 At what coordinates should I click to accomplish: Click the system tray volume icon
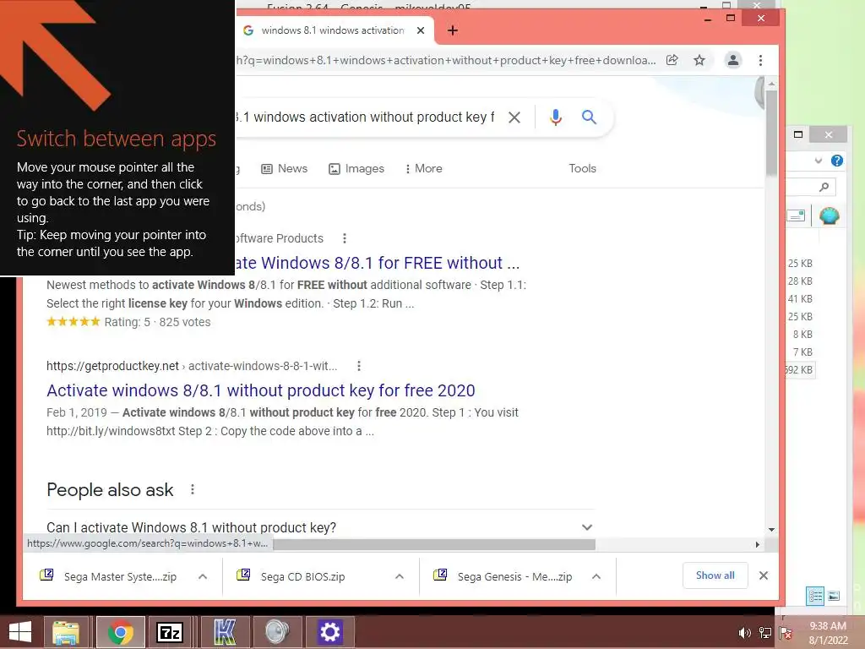[745, 633]
